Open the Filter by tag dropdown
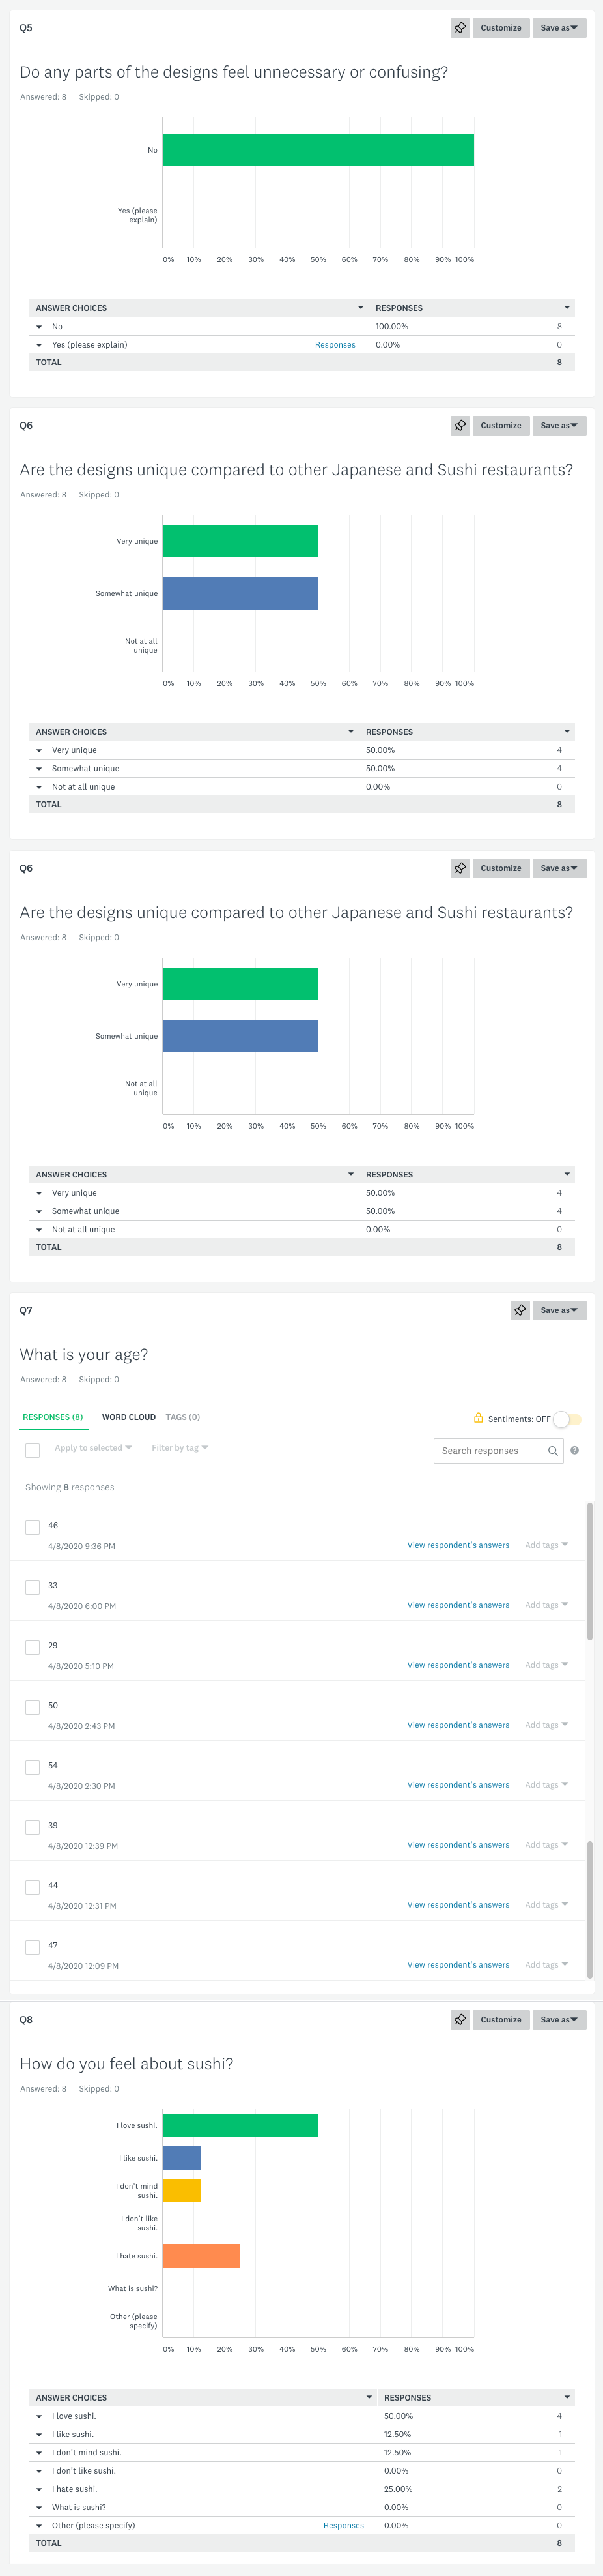603x2576 pixels. click(x=180, y=1448)
